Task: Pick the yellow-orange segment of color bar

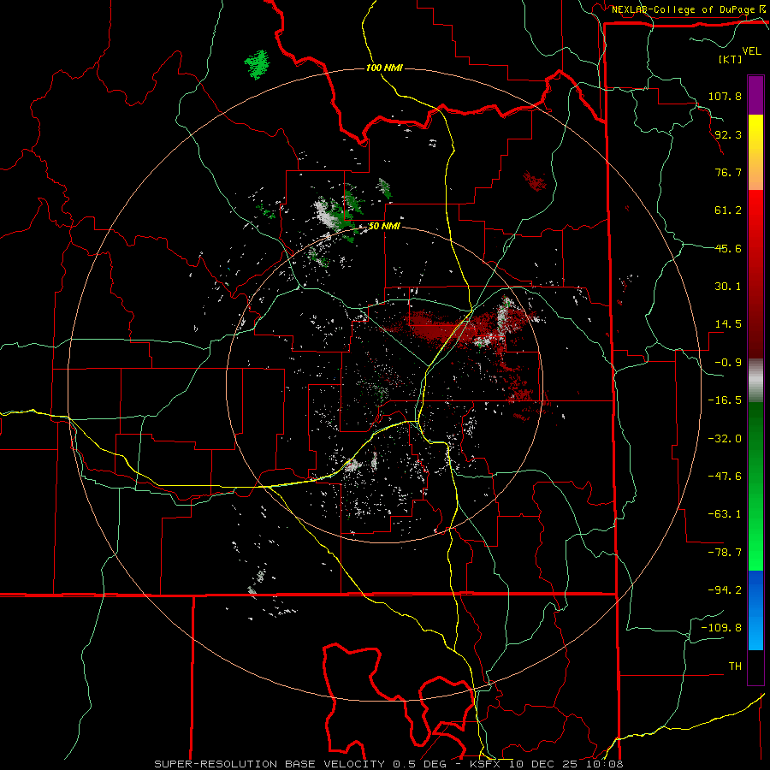Action: (755, 152)
